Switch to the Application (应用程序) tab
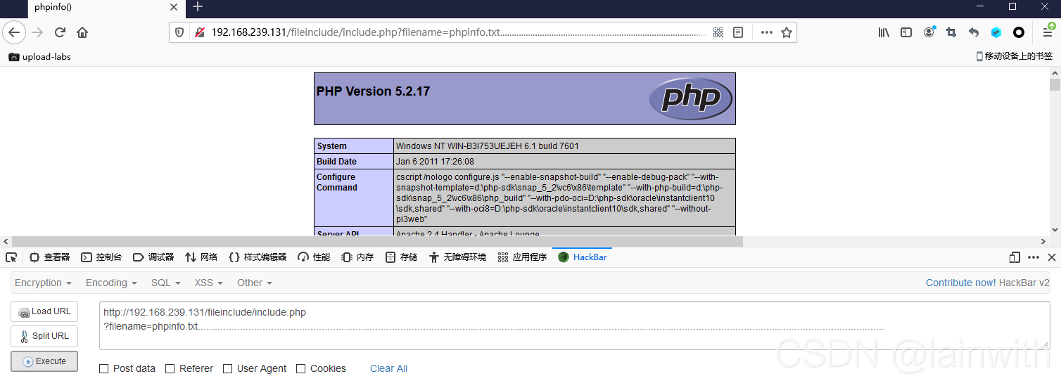 tap(522, 257)
